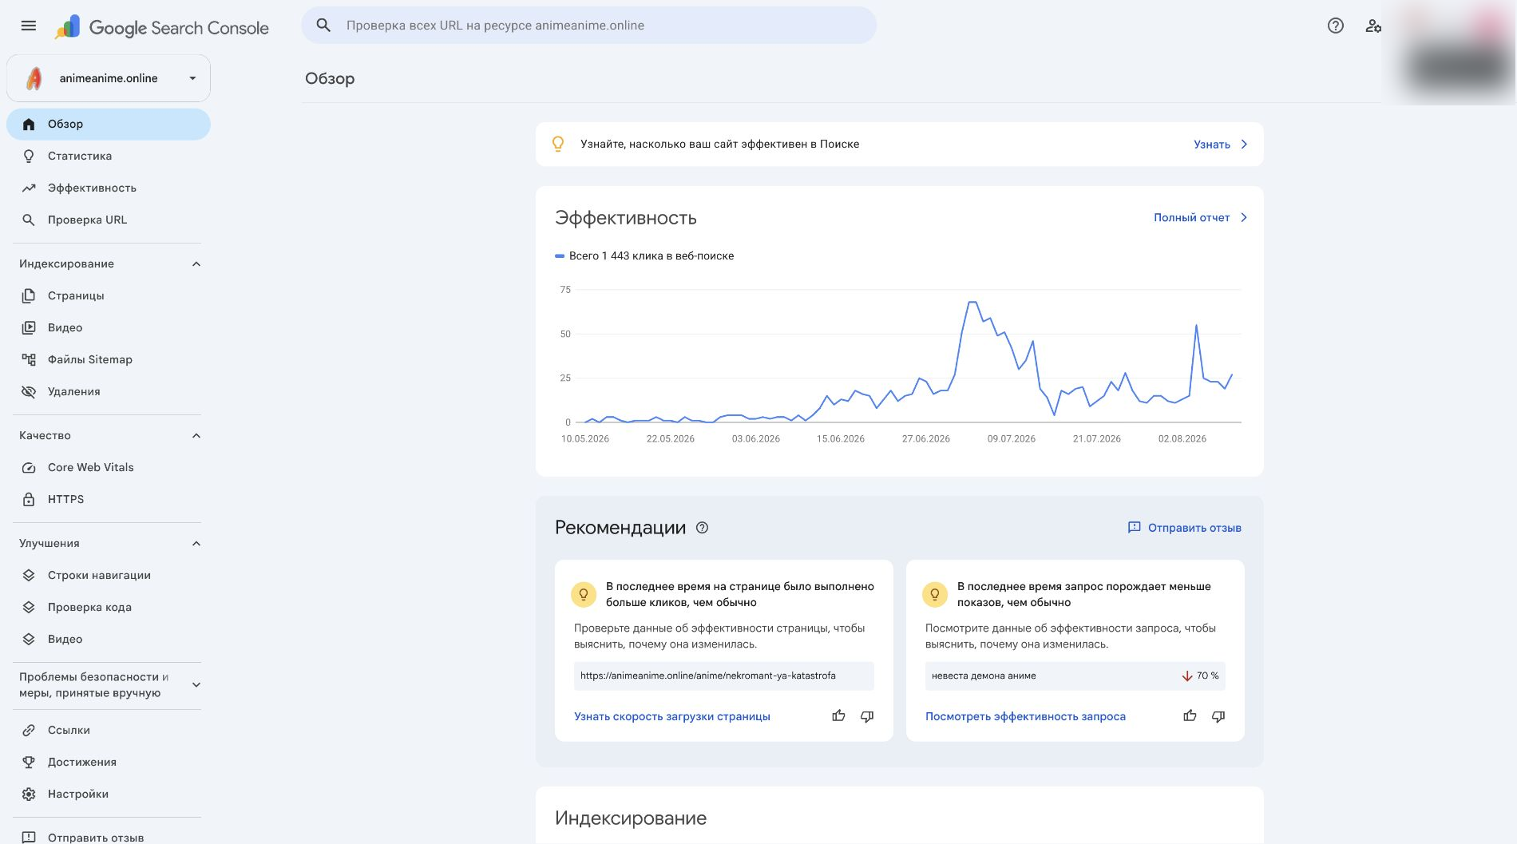Screen dimensions: 1517x844
Task: Open the help question mark icon
Action: 1336,26
